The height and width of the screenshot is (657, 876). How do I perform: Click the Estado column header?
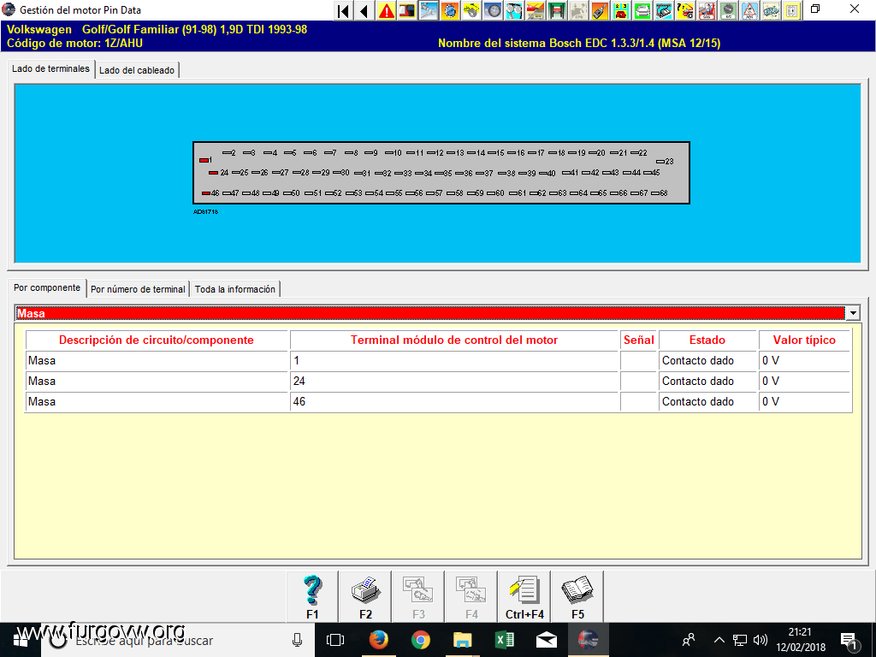707,340
